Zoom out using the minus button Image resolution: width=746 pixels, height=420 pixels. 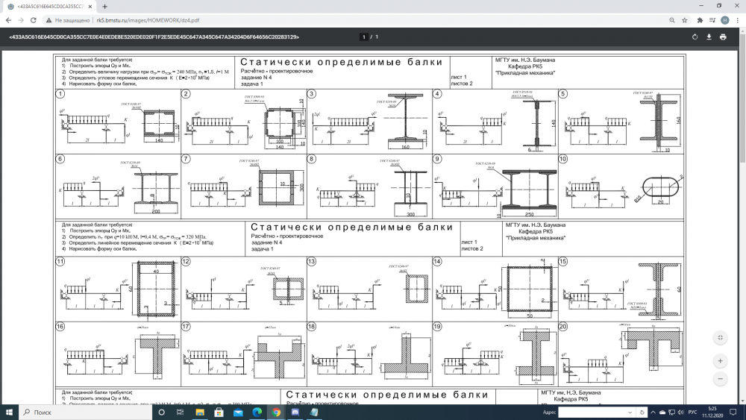pyautogui.click(x=720, y=379)
